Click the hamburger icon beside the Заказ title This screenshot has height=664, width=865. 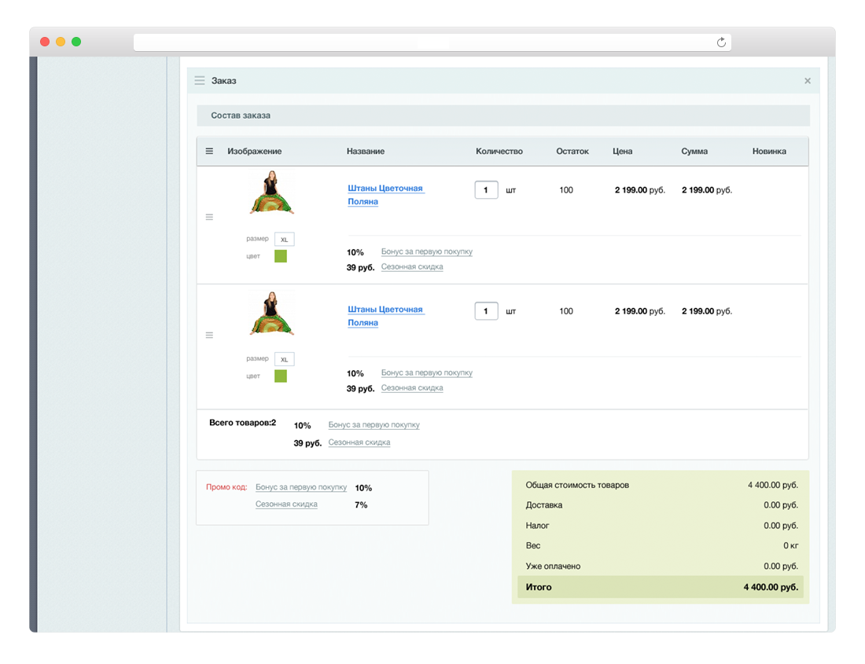[x=200, y=81]
